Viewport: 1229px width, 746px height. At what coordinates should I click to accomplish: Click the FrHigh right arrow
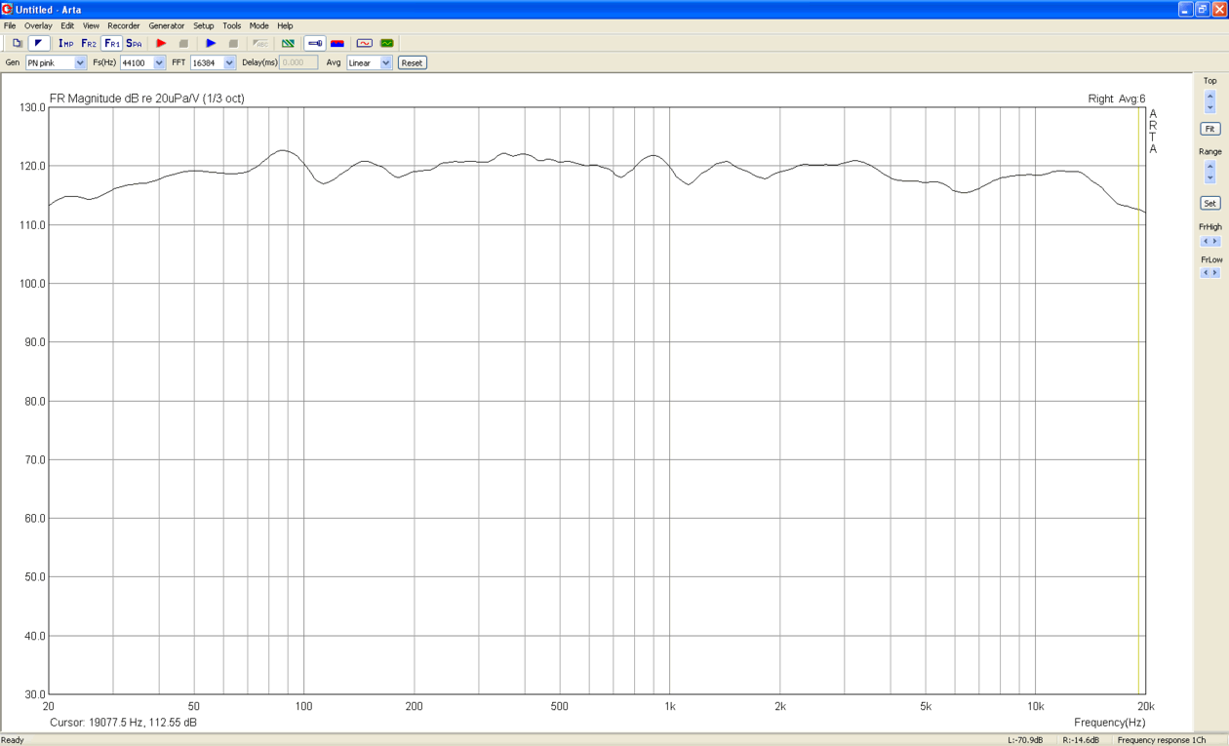click(x=1215, y=242)
